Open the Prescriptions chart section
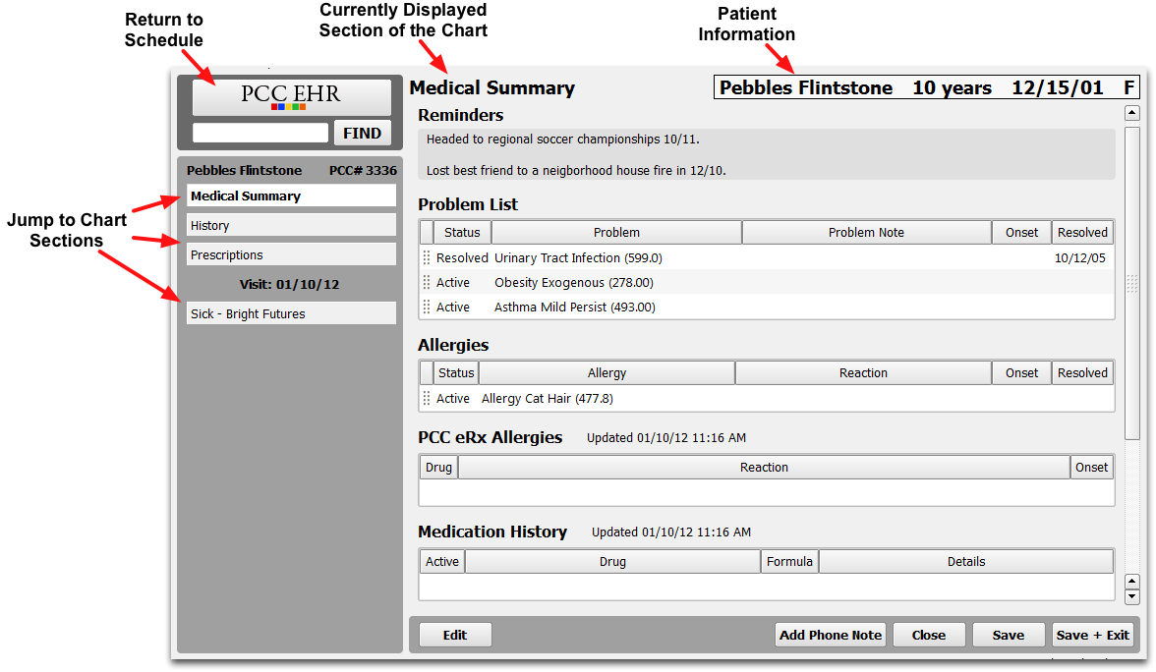 click(x=291, y=255)
